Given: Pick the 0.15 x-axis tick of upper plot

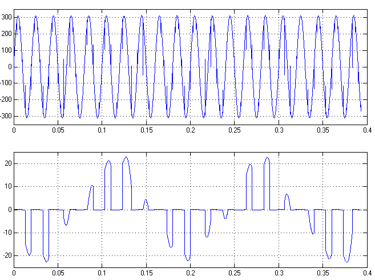Looking at the screenshot, I should [146, 130].
